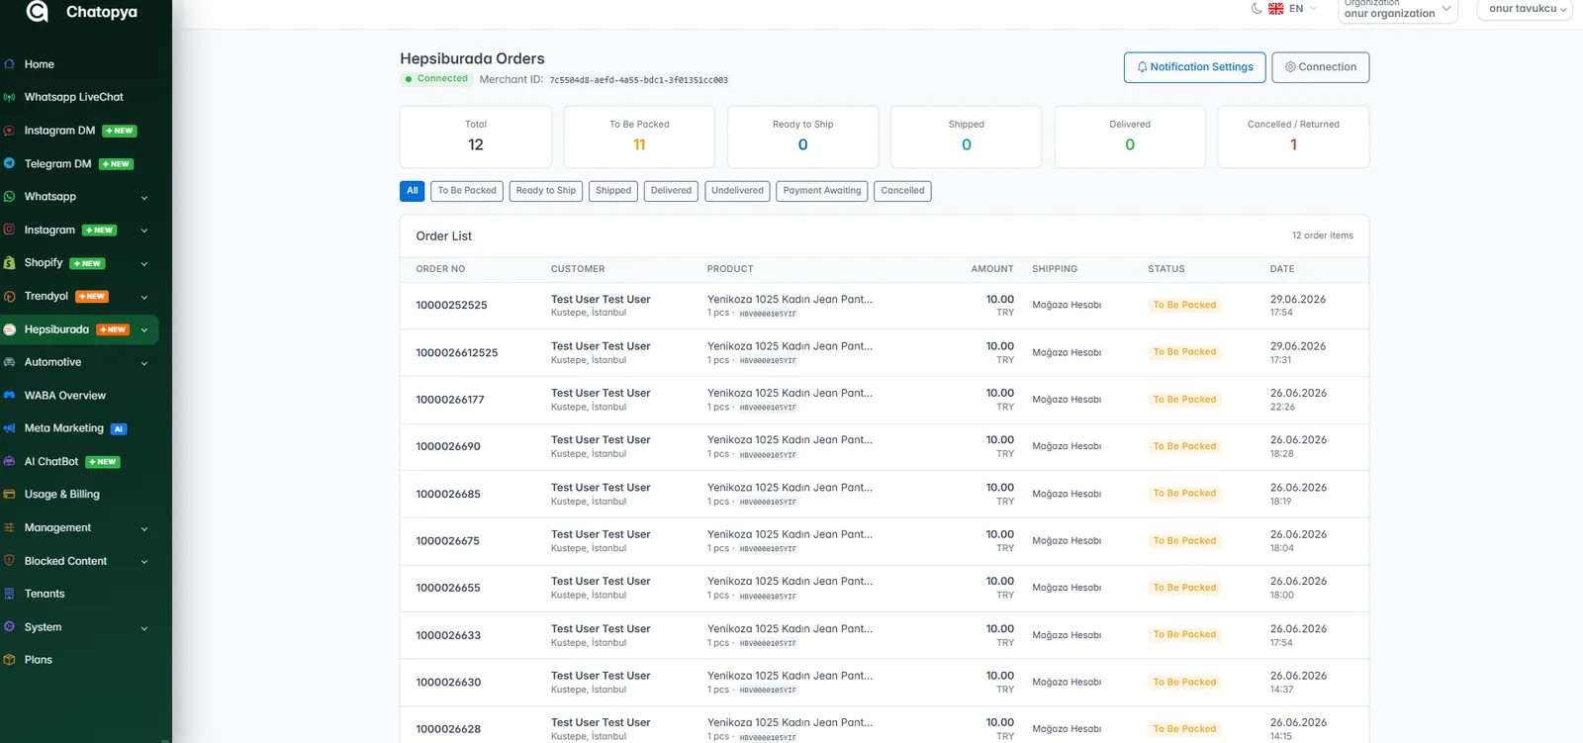Click the Trendyol icon in sidebar
This screenshot has width=1583, height=743.
pos(9,296)
